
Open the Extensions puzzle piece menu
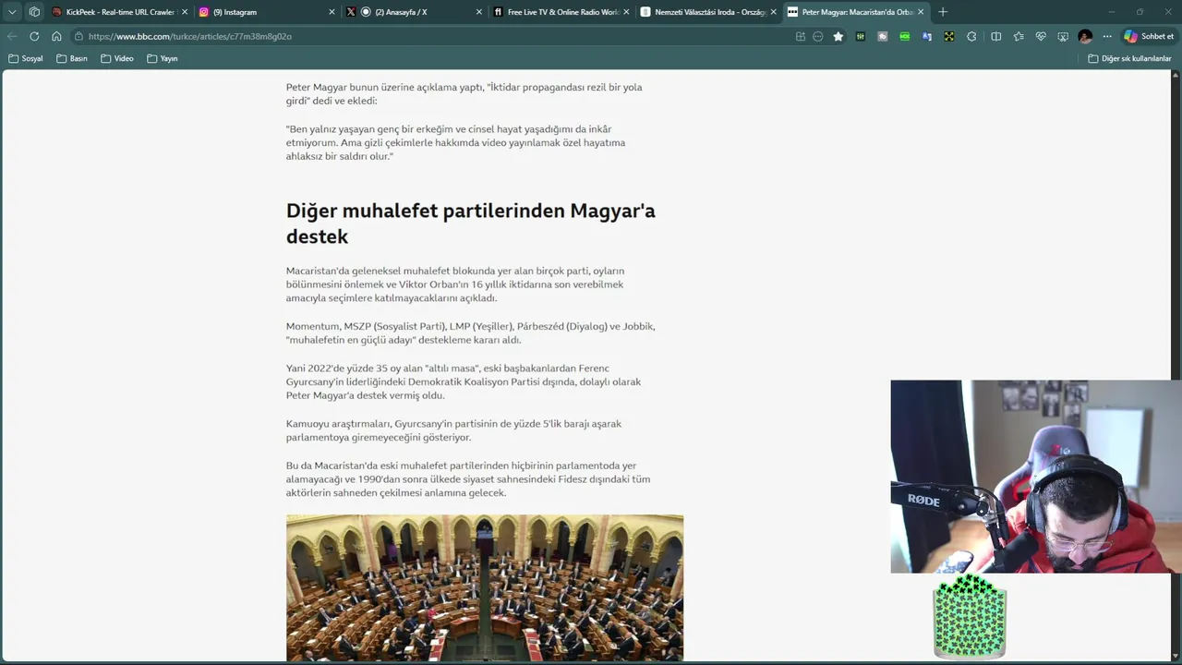[x=971, y=36]
